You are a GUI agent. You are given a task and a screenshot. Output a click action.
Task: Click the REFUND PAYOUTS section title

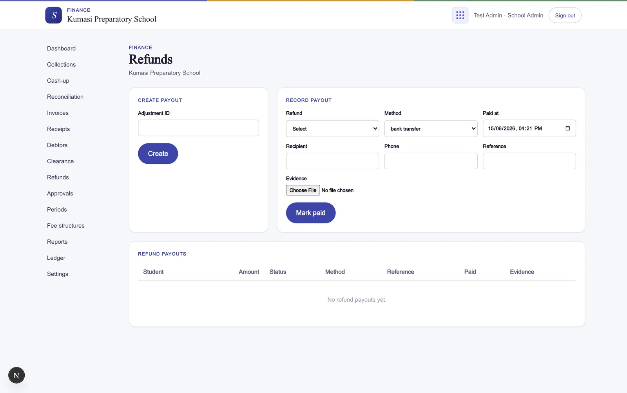tap(162, 254)
